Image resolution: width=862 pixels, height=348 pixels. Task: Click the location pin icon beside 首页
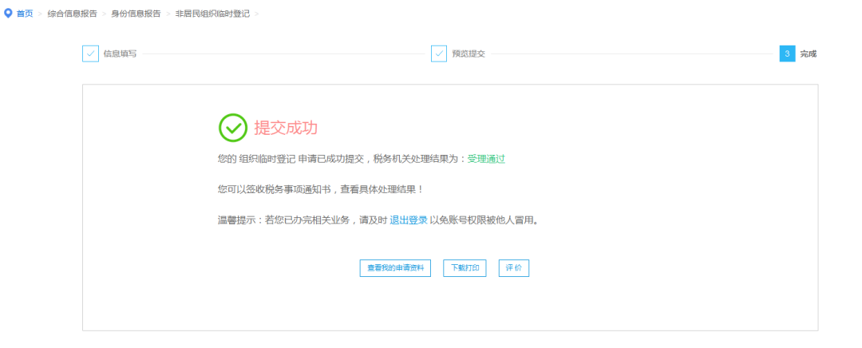[8, 14]
